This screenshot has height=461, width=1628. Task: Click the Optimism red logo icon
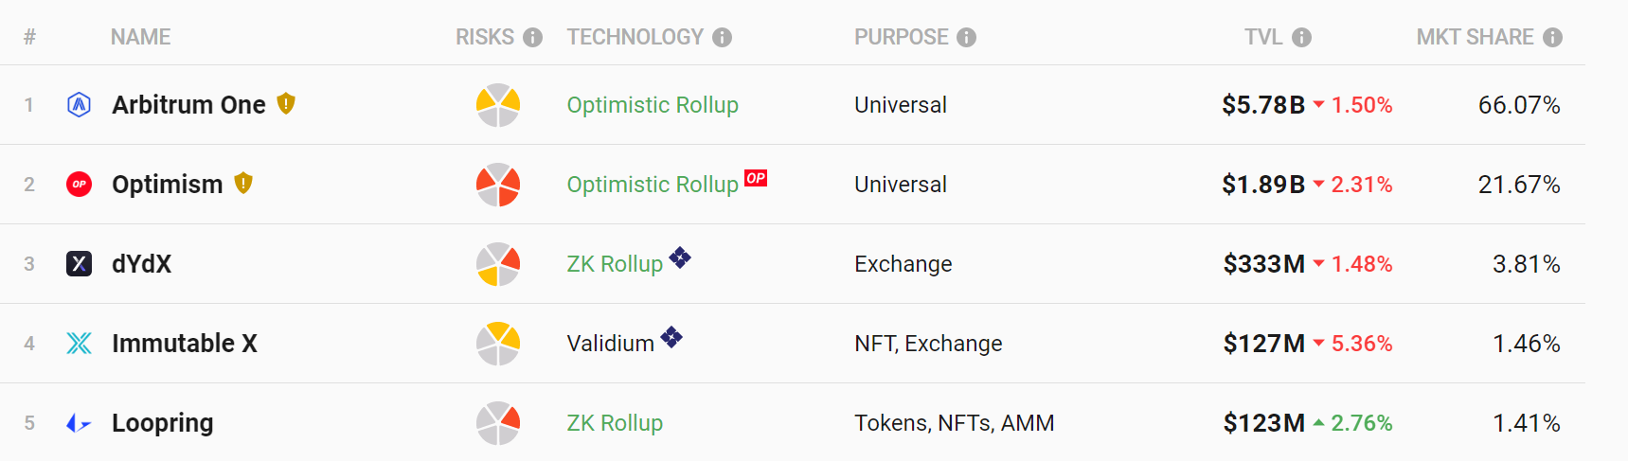[80, 185]
